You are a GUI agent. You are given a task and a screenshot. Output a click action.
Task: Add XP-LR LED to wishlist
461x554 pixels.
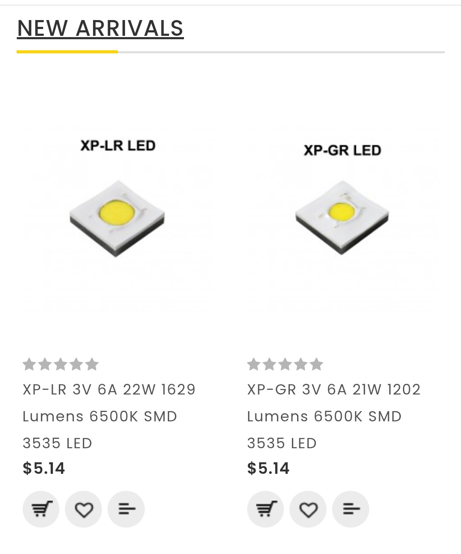pos(84,509)
